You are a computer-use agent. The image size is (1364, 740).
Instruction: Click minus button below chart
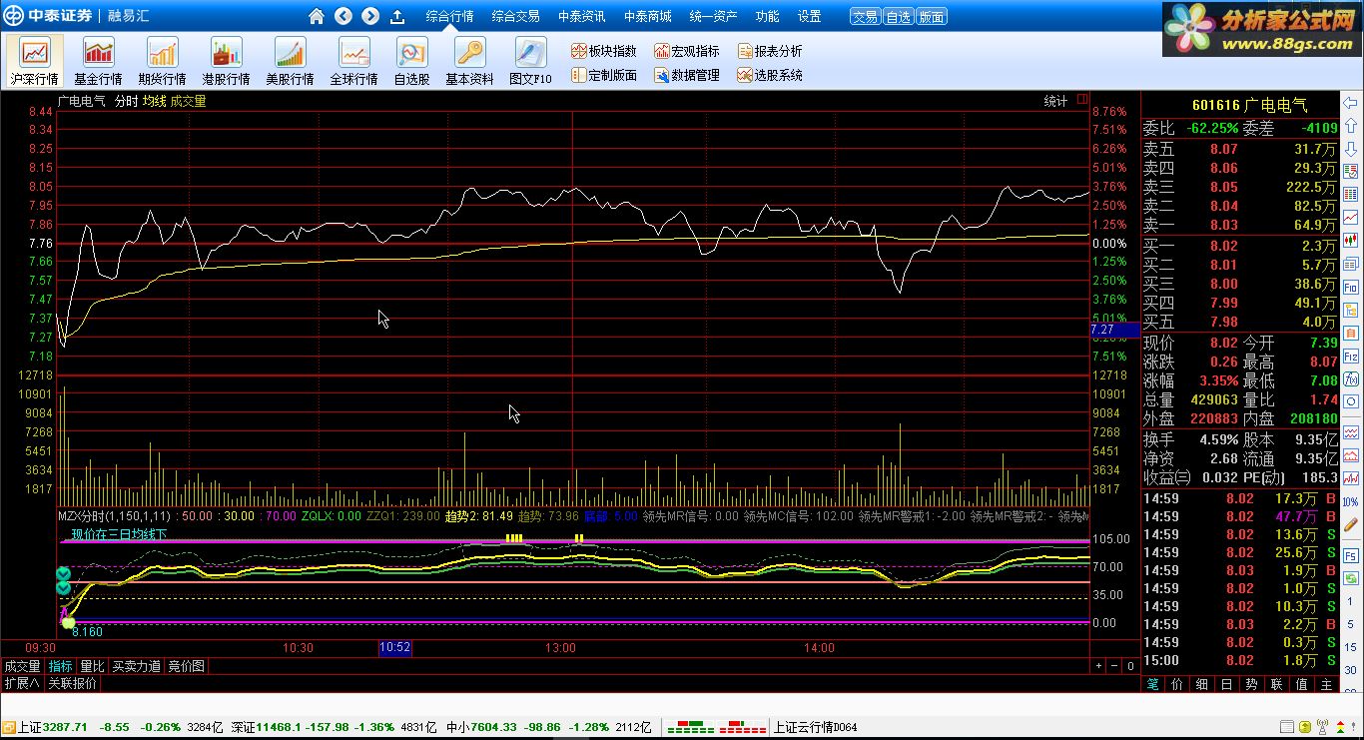1114,666
